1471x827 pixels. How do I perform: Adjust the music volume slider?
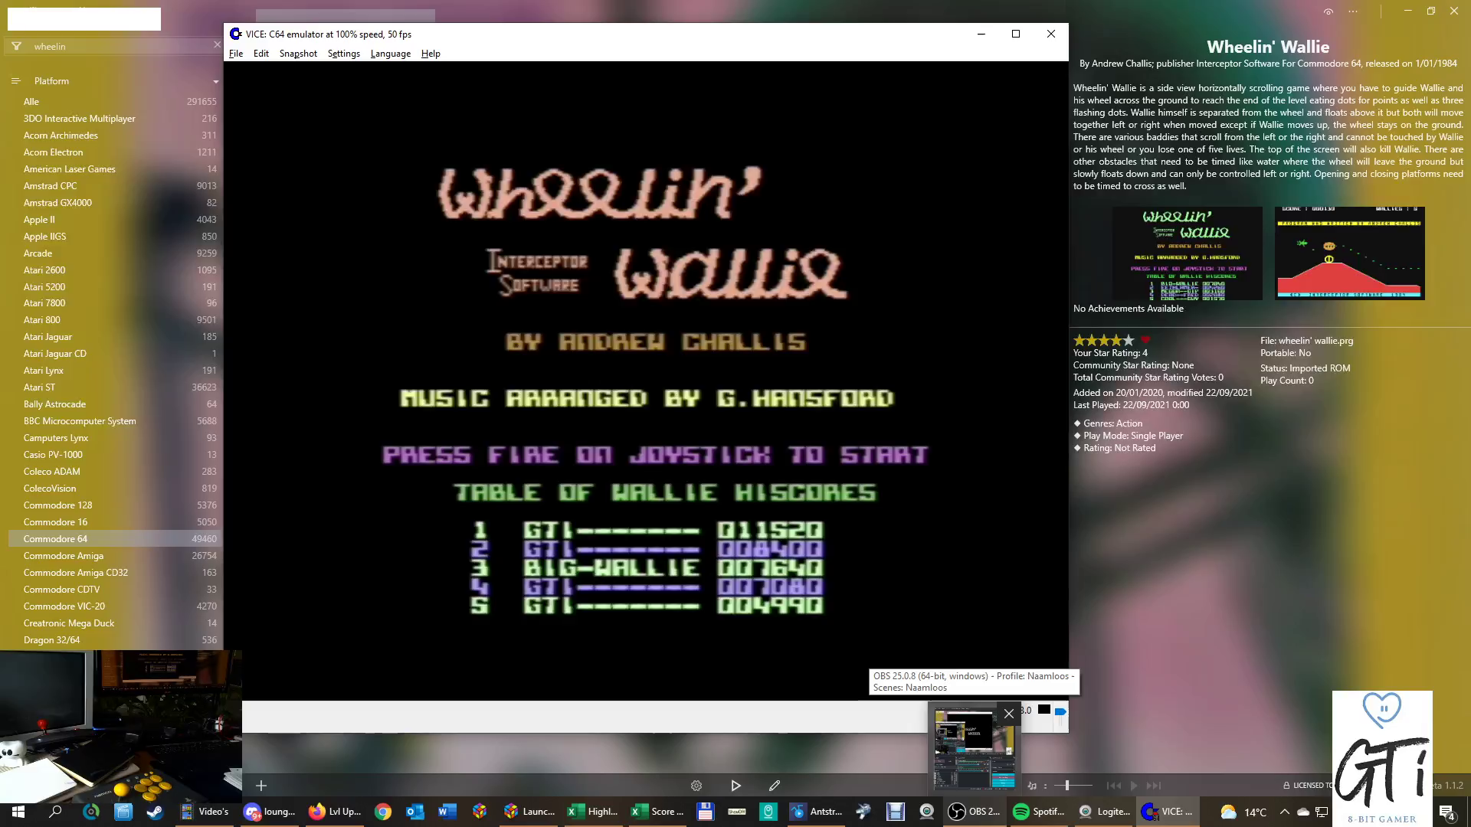pyautogui.click(x=1067, y=786)
